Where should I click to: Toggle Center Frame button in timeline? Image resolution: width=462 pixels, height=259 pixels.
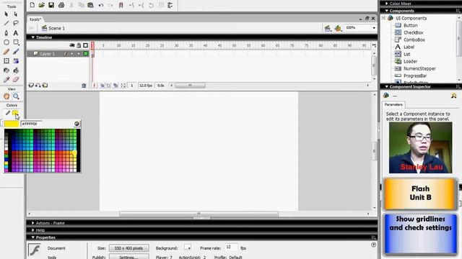click(x=95, y=86)
